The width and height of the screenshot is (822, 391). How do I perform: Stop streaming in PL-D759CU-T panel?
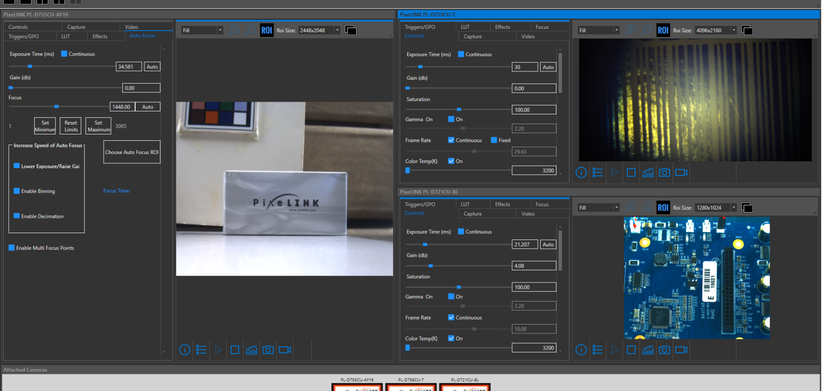[631, 173]
